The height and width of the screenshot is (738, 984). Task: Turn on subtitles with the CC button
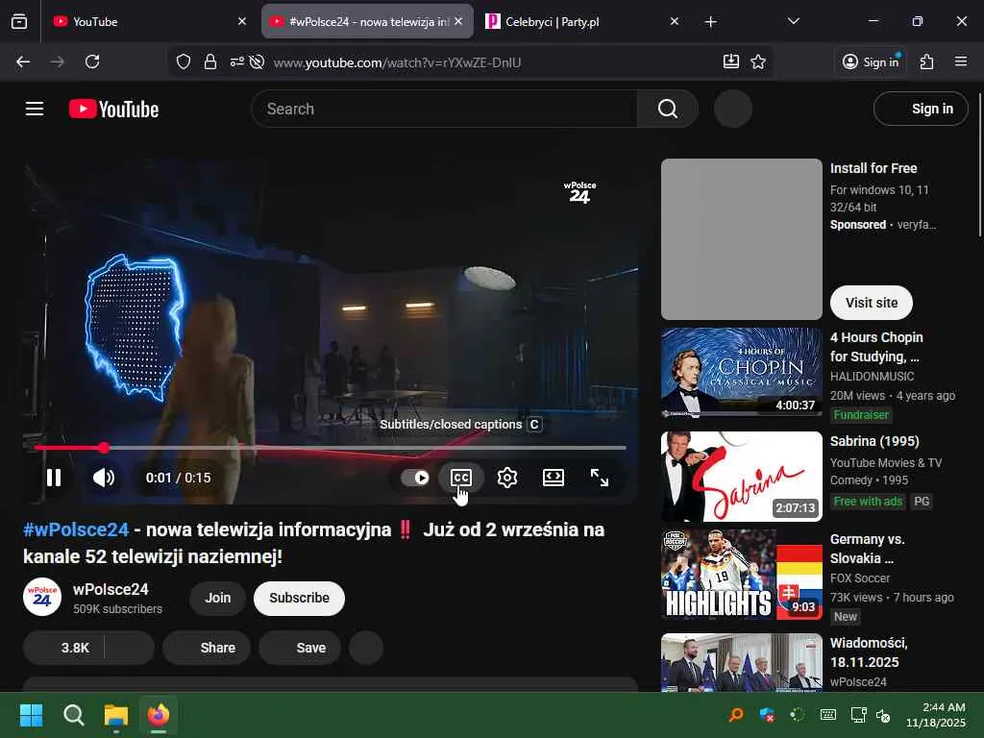pyautogui.click(x=460, y=479)
